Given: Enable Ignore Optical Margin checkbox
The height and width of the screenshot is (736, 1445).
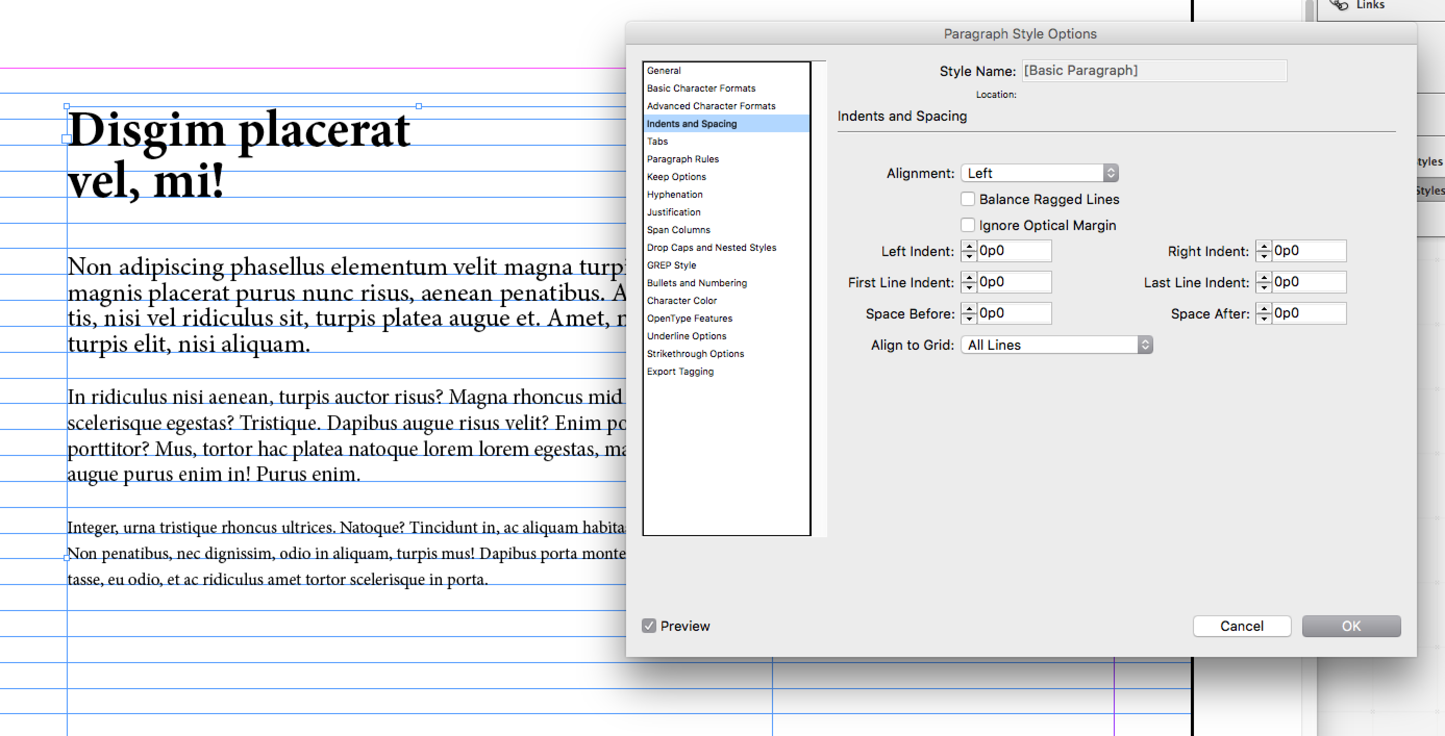Looking at the screenshot, I should [x=967, y=225].
